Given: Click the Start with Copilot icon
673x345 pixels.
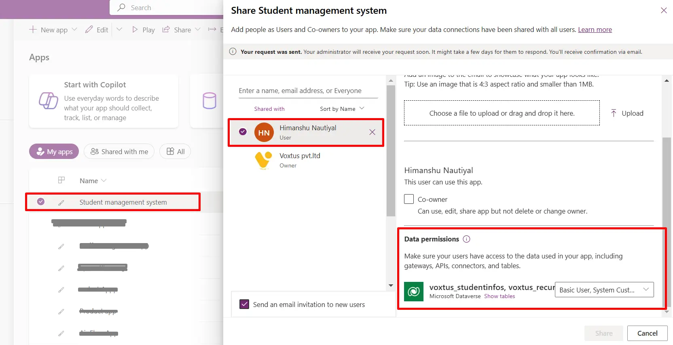Looking at the screenshot, I should [48, 101].
